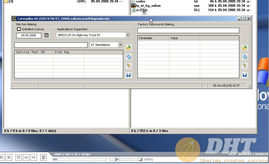Click the playback speed slider handle
The height and width of the screenshot is (164, 269).
tap(117, 159)
